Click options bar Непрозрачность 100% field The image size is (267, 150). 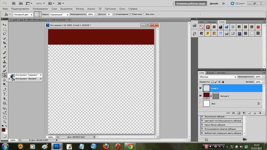coord(91,15)
